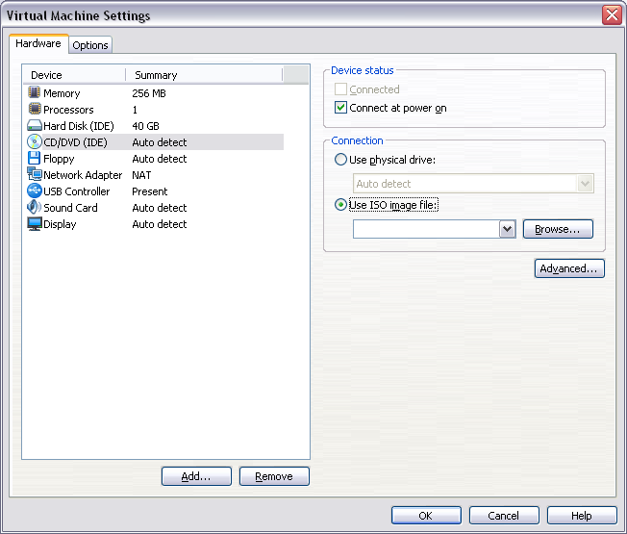
Task: Cancel the settings dialog
Action: 504,515
